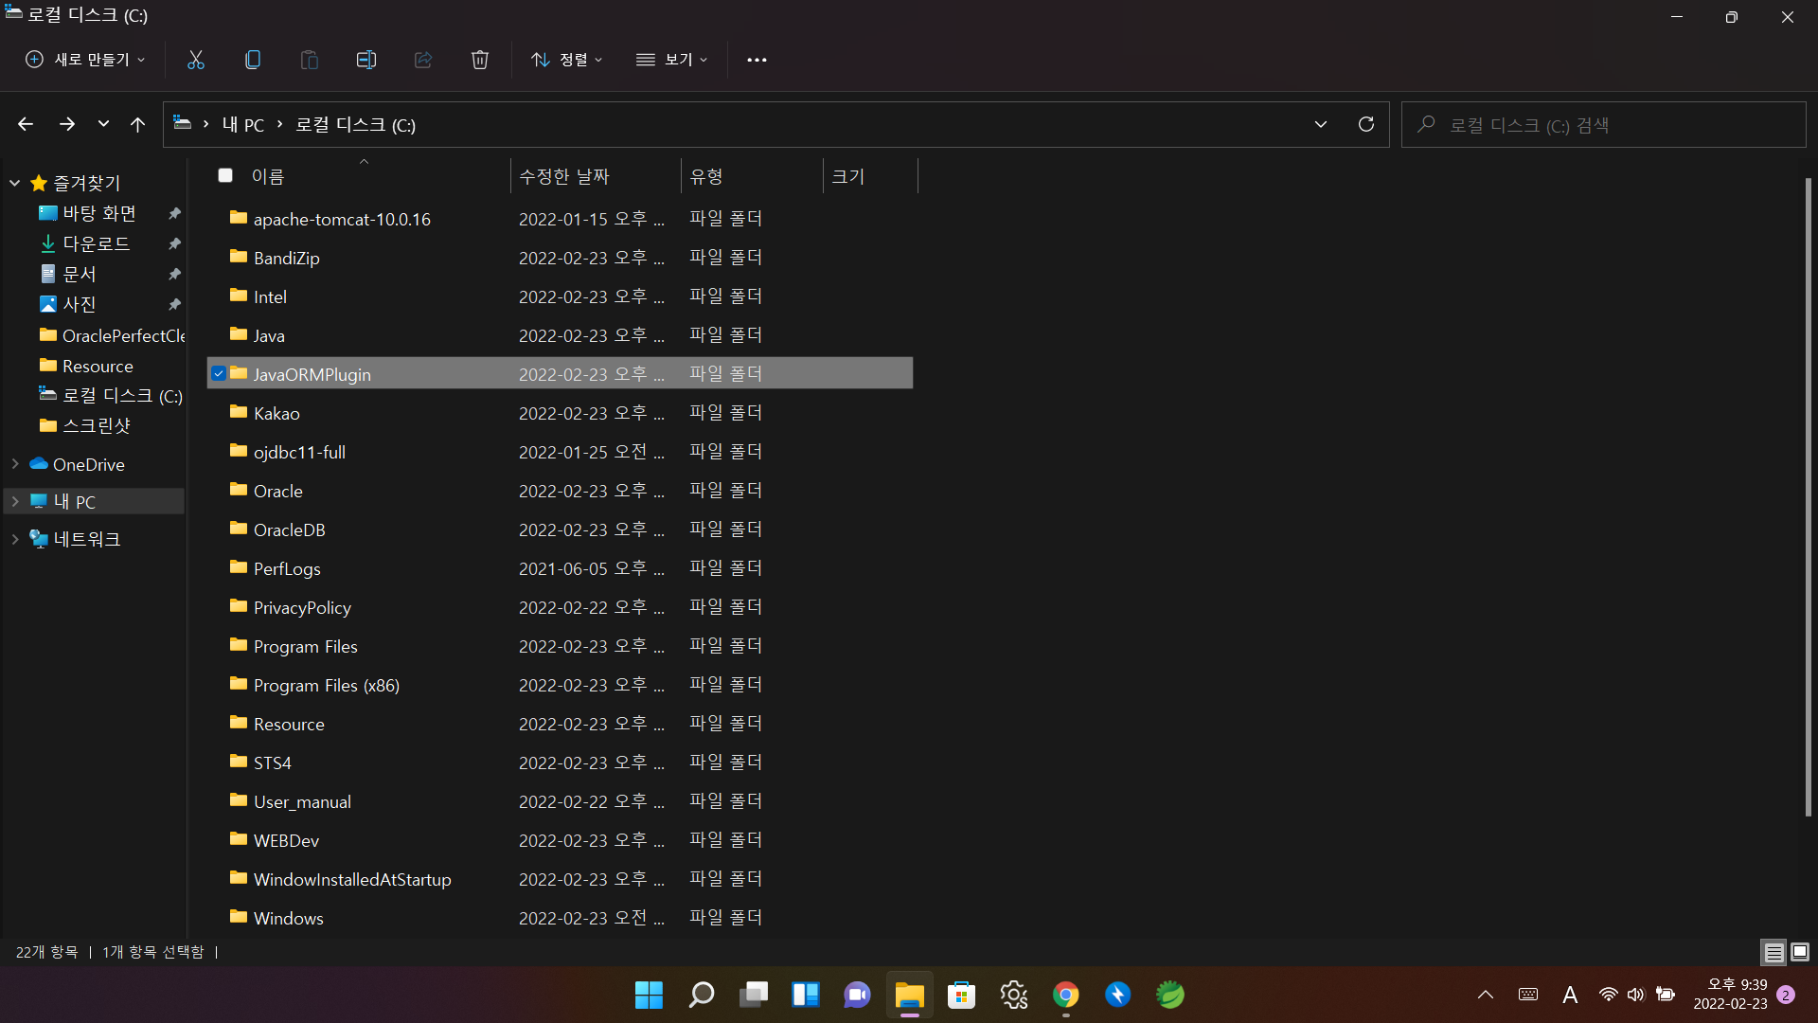Uncheck the JavaORMPlugin folder checkbox
Viewport: 1818px width, 1023px height.
pos(219,373)
